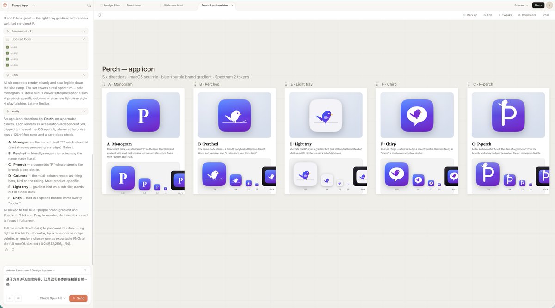Open the Tweaks panel

[505, 15]
